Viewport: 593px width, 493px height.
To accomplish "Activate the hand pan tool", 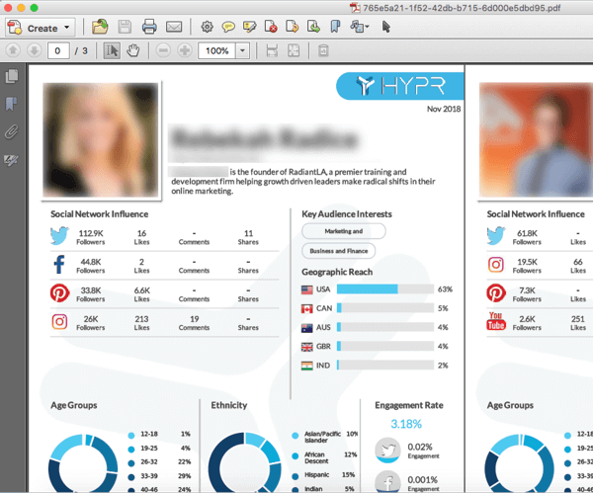I will coord(133,50).
